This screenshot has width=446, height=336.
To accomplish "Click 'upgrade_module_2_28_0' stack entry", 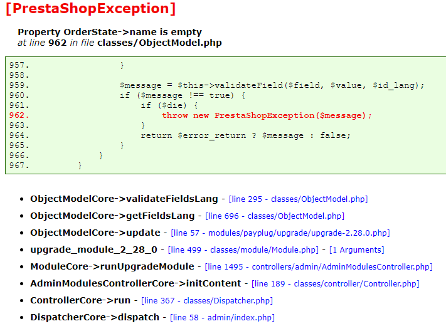I will [94, 249].
